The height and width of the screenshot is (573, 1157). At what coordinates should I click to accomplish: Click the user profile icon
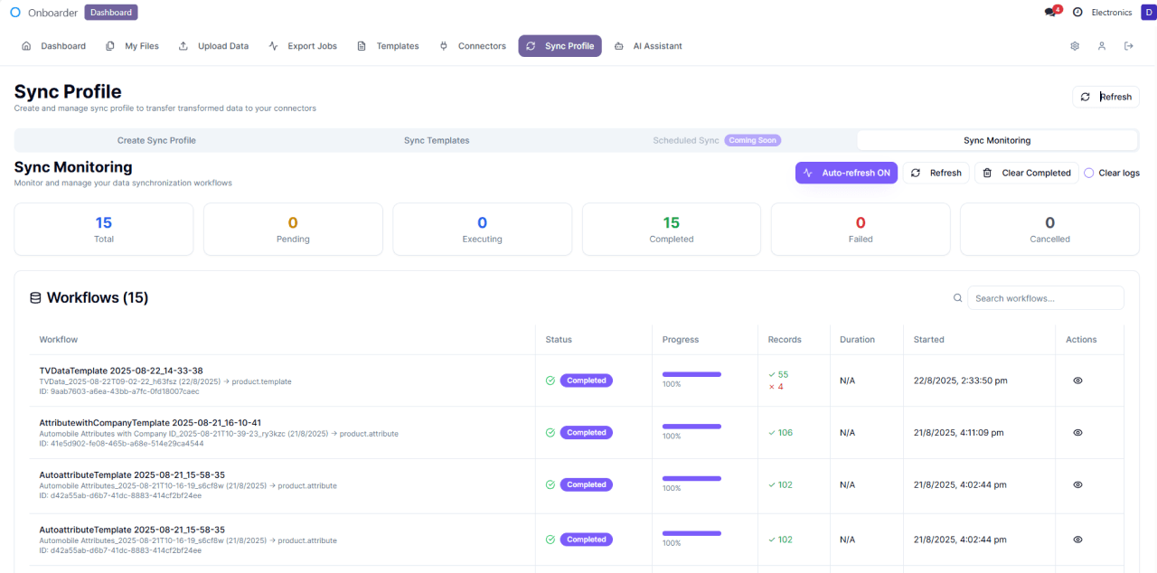pos(1102,46)
